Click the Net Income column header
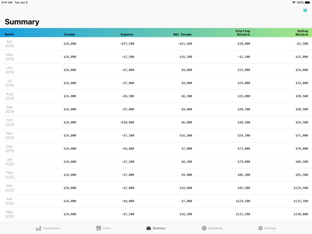The image size is (312, 234). pos(182,34)
